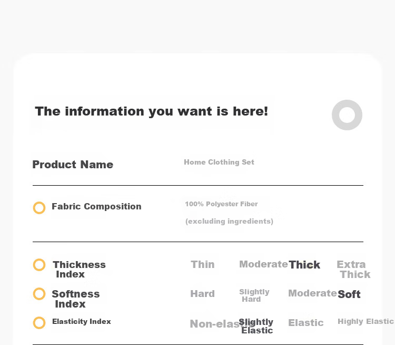Choose the Slightly Hard softness option
Image resolution: width=395 pixels, height=345 pixels.
tap(254, 295)
